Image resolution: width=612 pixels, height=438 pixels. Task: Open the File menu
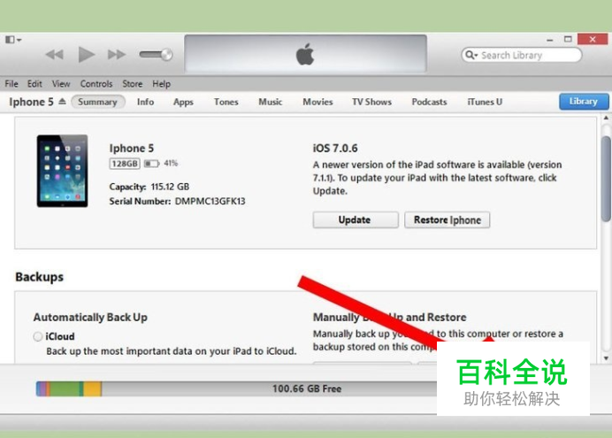click(x=11, y=84)
